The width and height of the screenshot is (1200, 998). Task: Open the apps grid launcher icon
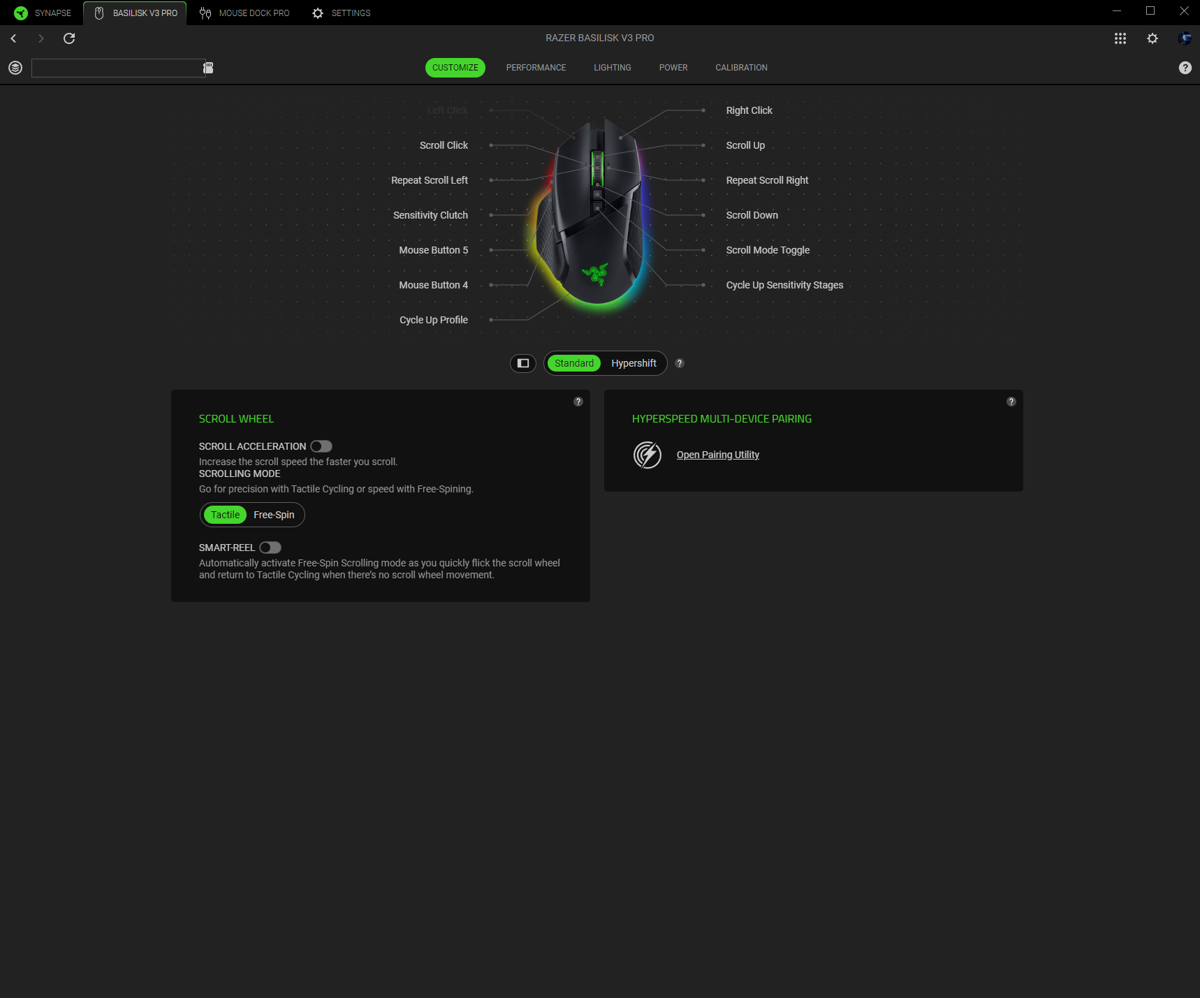pos(1120,38)
